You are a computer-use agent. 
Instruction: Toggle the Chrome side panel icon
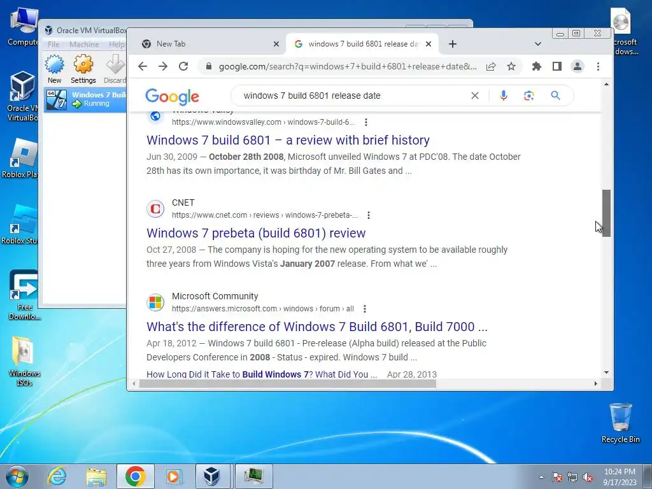557,66
